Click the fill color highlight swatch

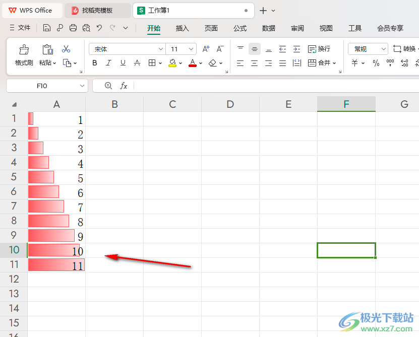click(172, 63)
